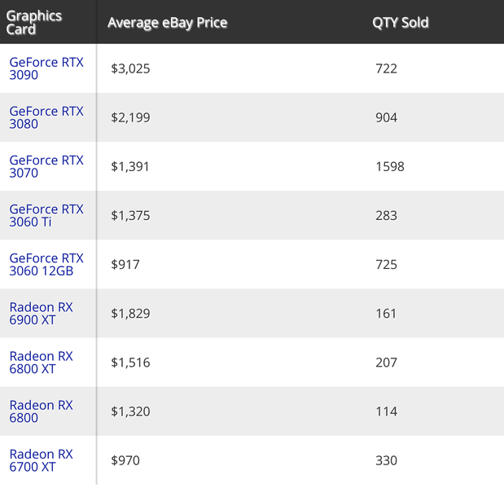
Task: Select the 207 quantity sold cell
Action: (x=386, y=362)
